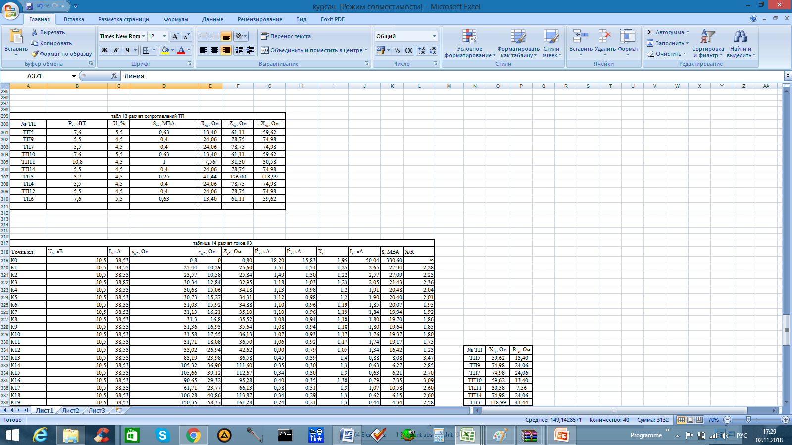Image resolution: width=792 pixels, height=445 pixels.
Task: Click zoom out minus button
Action: click(727, 420)
